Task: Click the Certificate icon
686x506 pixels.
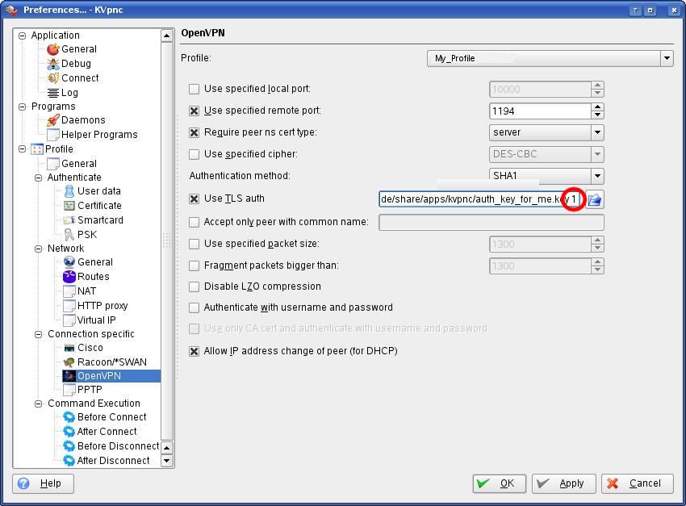Action: pos(69,205)
